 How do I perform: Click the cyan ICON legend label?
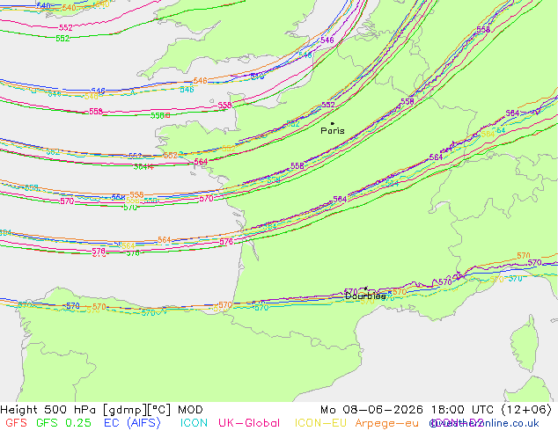tap(194, 423)
